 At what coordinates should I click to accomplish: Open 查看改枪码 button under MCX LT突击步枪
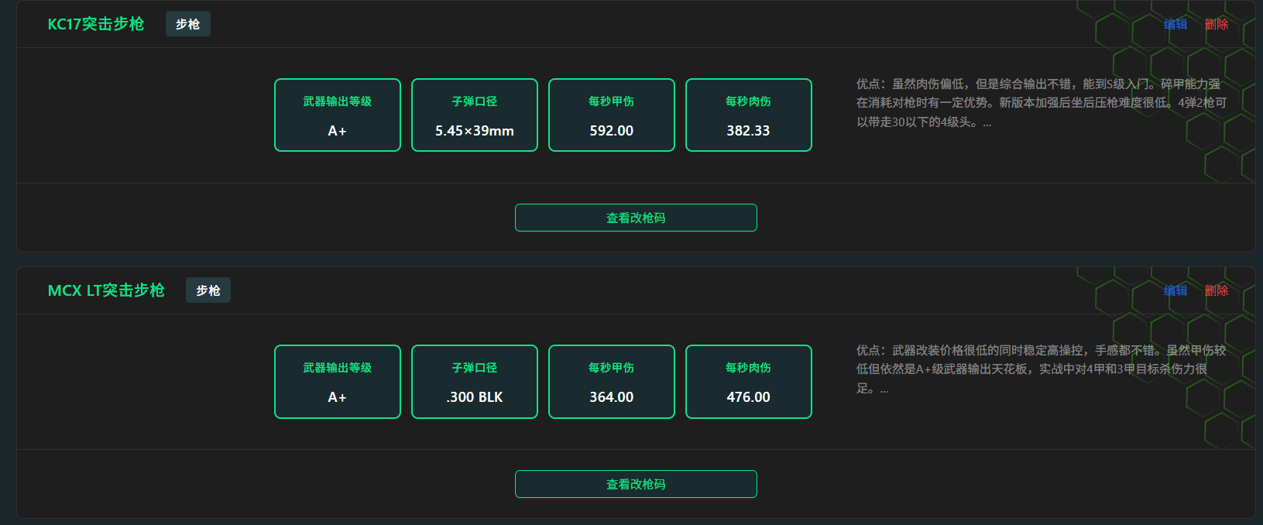click(x=636, y=484)
